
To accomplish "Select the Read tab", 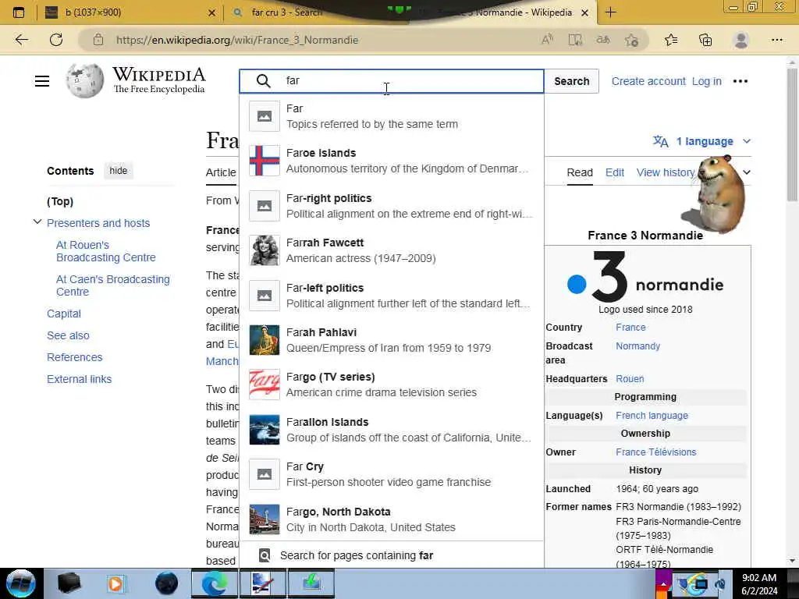I will (x=580, y=172).
